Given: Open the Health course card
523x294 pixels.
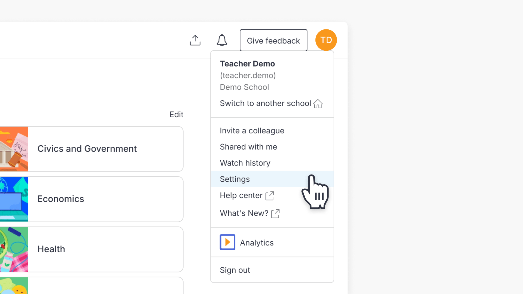Looking at the screenshot, I should click(x=92, y=249).
